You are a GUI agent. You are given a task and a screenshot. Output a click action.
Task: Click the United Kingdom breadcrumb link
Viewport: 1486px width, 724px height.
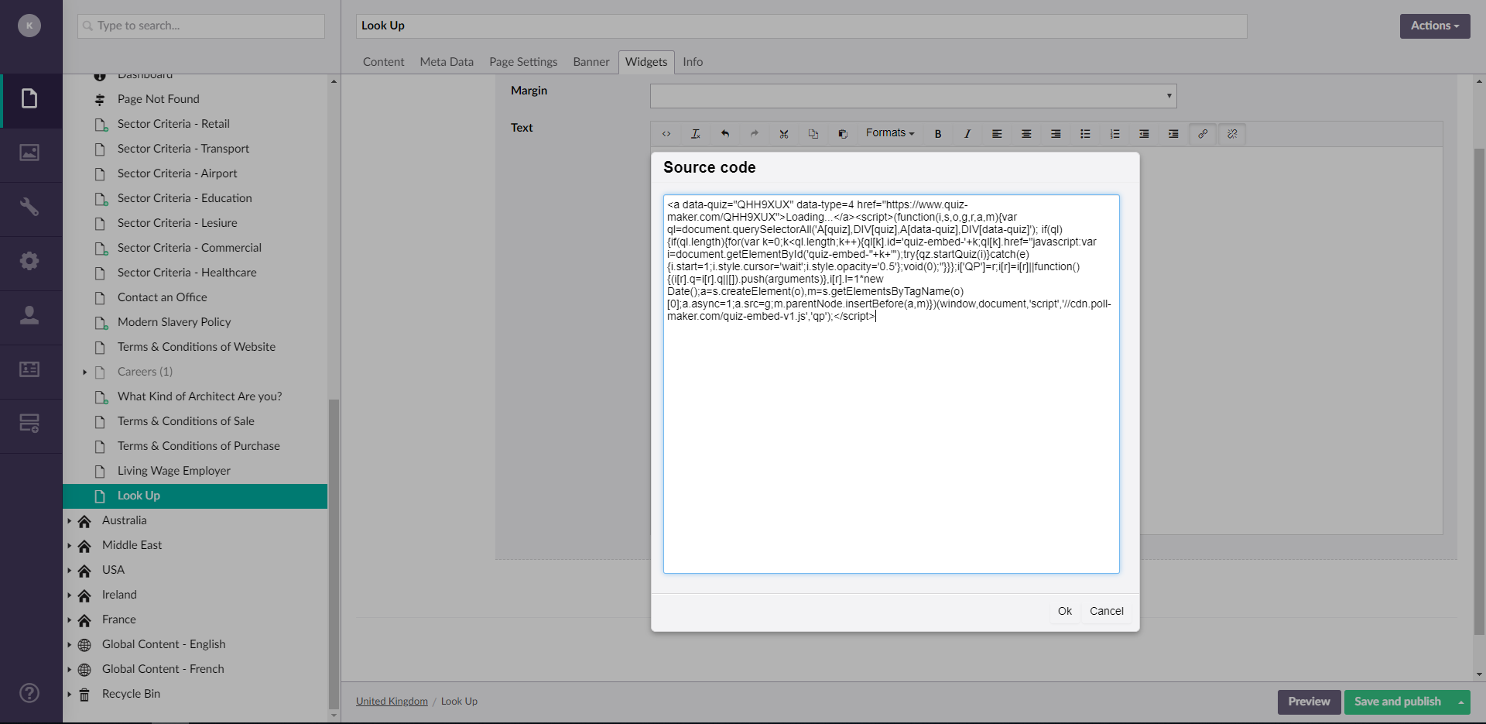click(x=392, y=702)
